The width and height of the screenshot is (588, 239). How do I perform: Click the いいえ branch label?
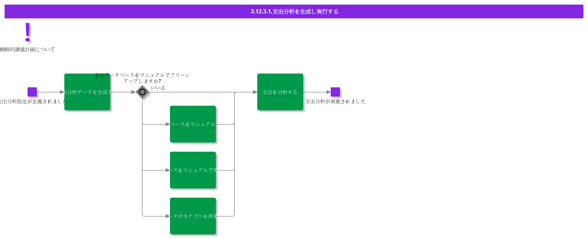[158, 87]
